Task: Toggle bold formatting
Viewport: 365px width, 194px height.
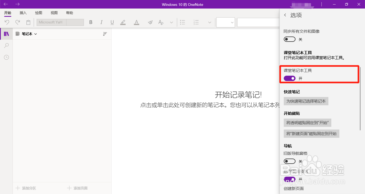Action: [x=91, y=22]
